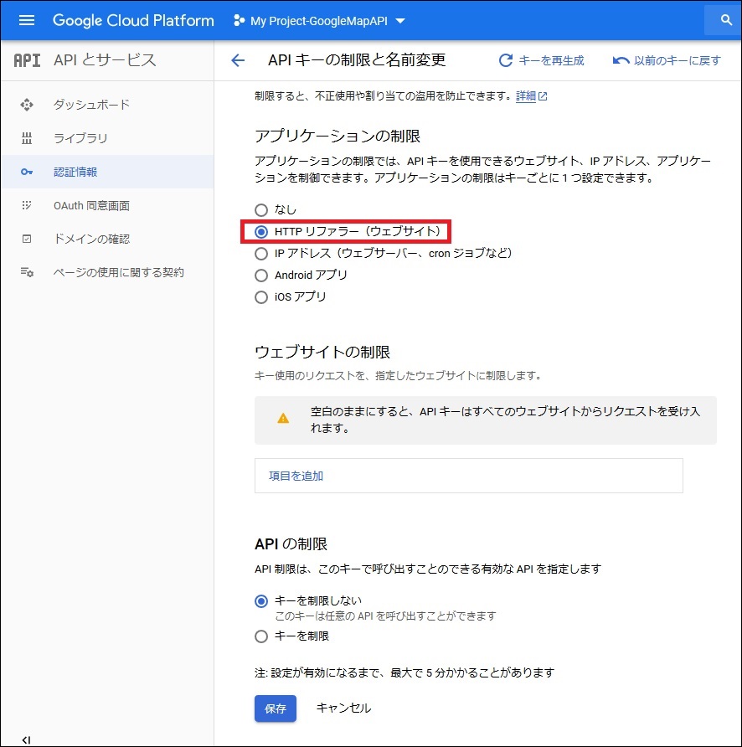742x747 pixels.
Task: Click the 認証情報 key icon
Action: point(27,172)
